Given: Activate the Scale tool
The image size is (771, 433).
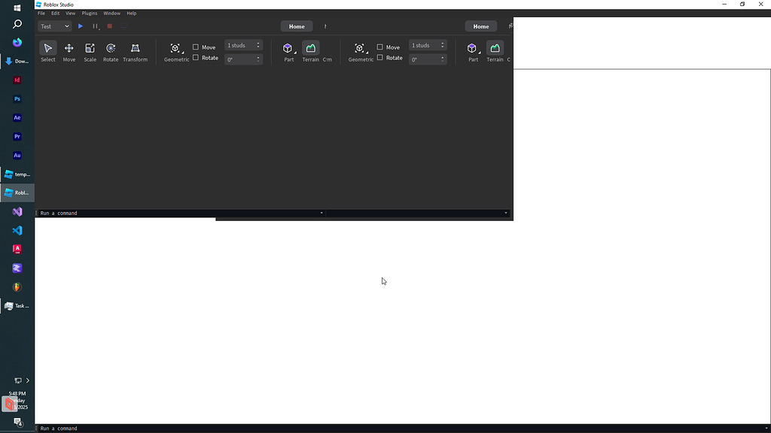Looking at the screenshot, I should pos(90,51).
